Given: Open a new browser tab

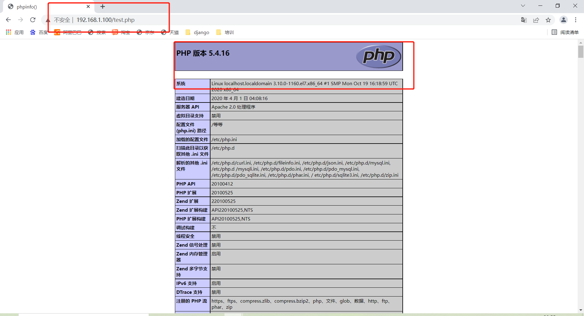Looking at the screenshot, I should click(x=103, y=6).
